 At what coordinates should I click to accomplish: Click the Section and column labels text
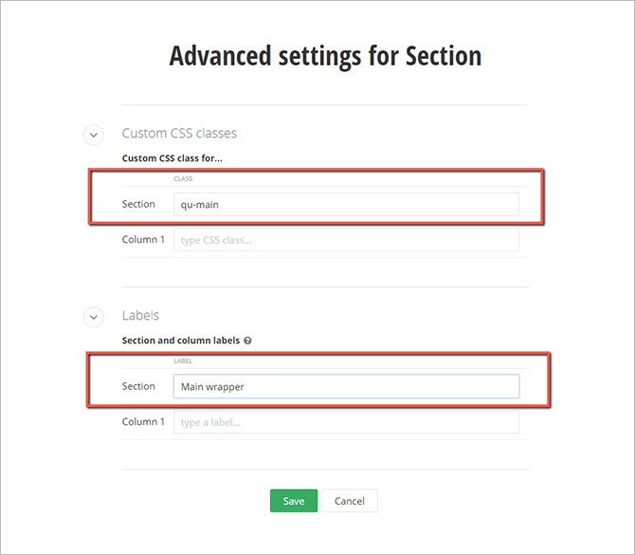pos(181,340)
